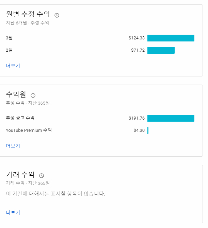This screenshot has height=228, width=208.
Task: Open 더보기 in the 월별 추정 수익 card
Action: 13,66
